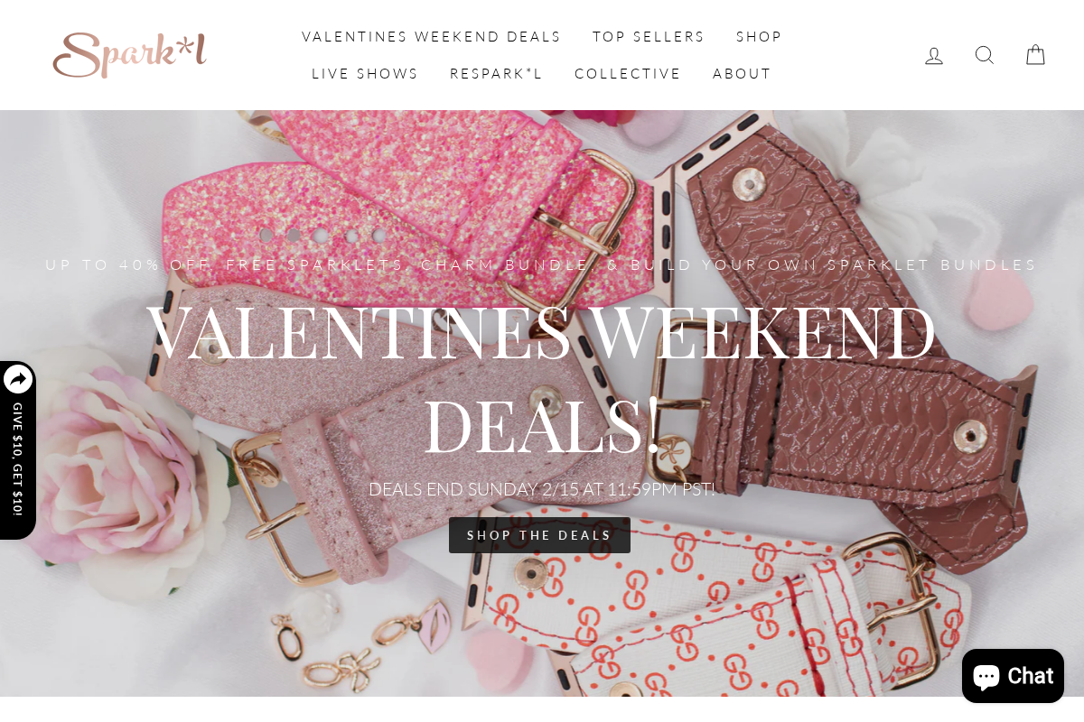Open the Shopify Chat widget
The image size is (1084, 722).
[x=1013, y=676]
